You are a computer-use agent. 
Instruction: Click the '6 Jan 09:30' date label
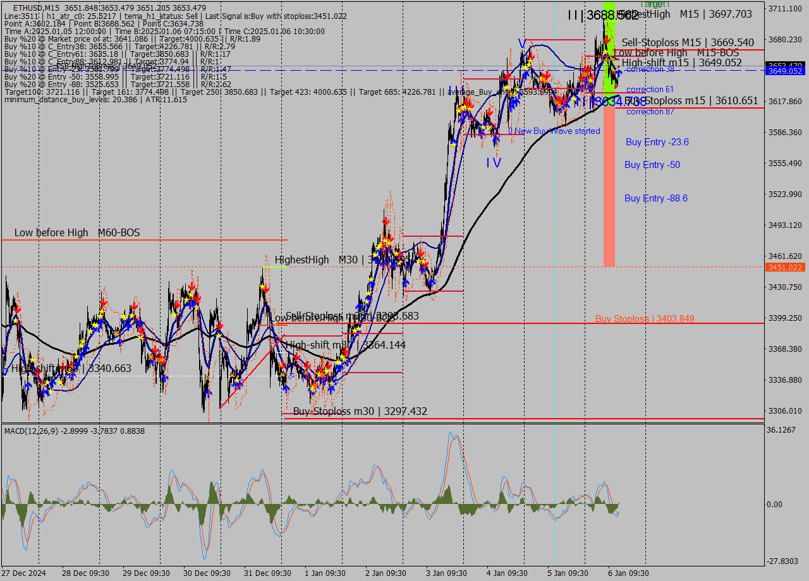628,573
